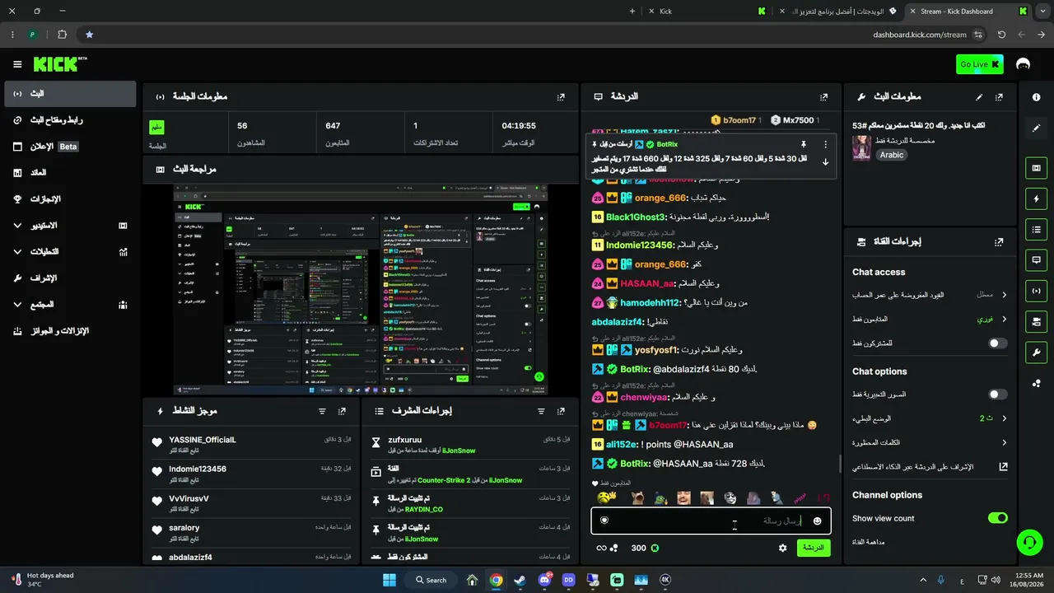Image resolution: width=1054 pixels, height=593 pixels.
Task: Expand the Studio sidebar section
Action: pos(70,225)
